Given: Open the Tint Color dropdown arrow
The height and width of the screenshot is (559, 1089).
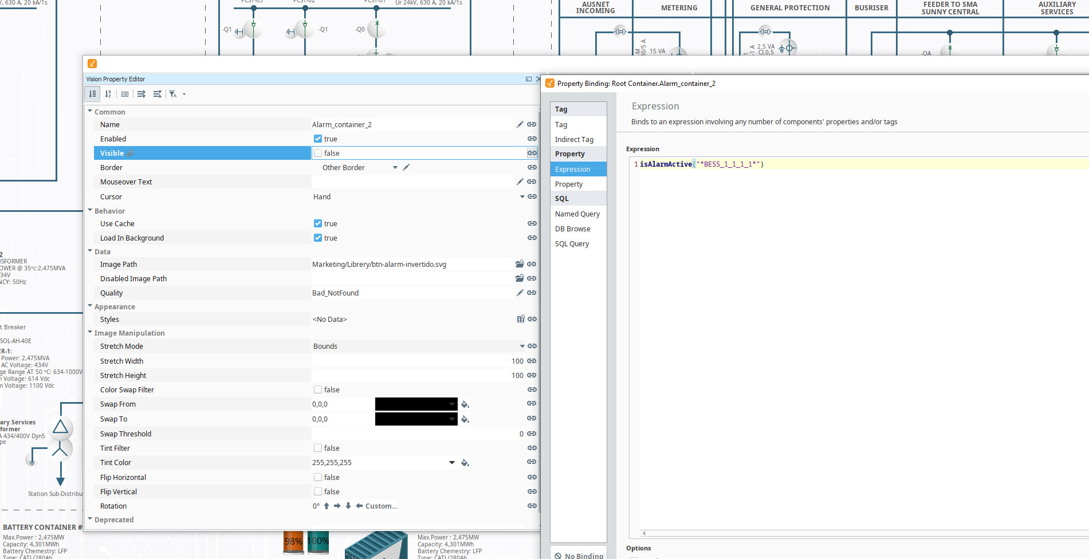Looking at the screenshot, I should (452, 463).
